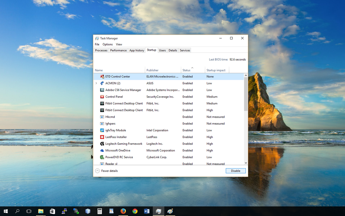This screenshot has width=345, height=216.
Task: Expand the ACMON (2) group
Action: [x=96, y=83]
